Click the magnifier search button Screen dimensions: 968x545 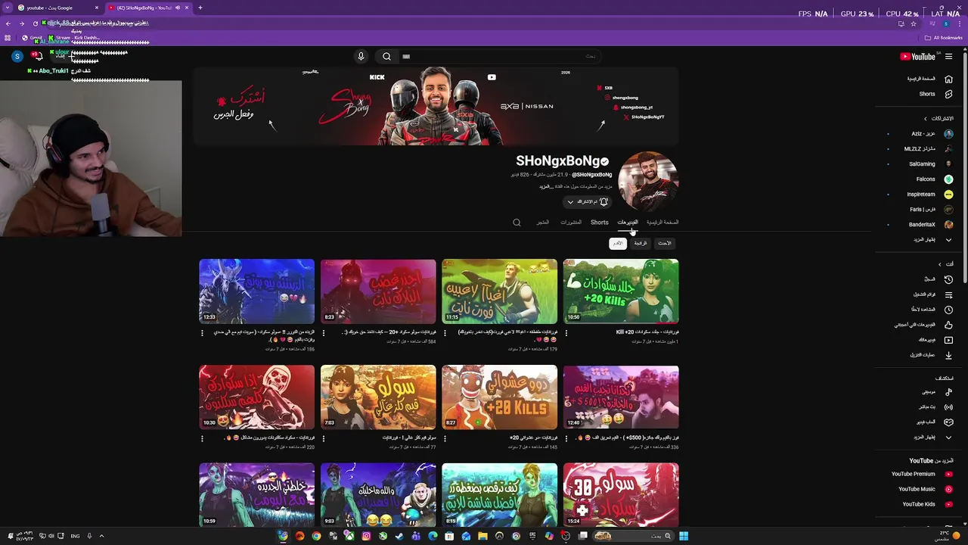tap(386, 57)
